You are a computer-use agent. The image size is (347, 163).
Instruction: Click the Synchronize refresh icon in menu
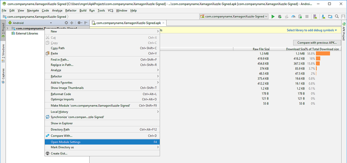tap(47, 117)
